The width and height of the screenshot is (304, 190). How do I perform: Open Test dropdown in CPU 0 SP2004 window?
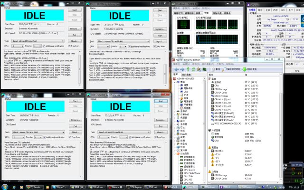(x=38, y=41)
